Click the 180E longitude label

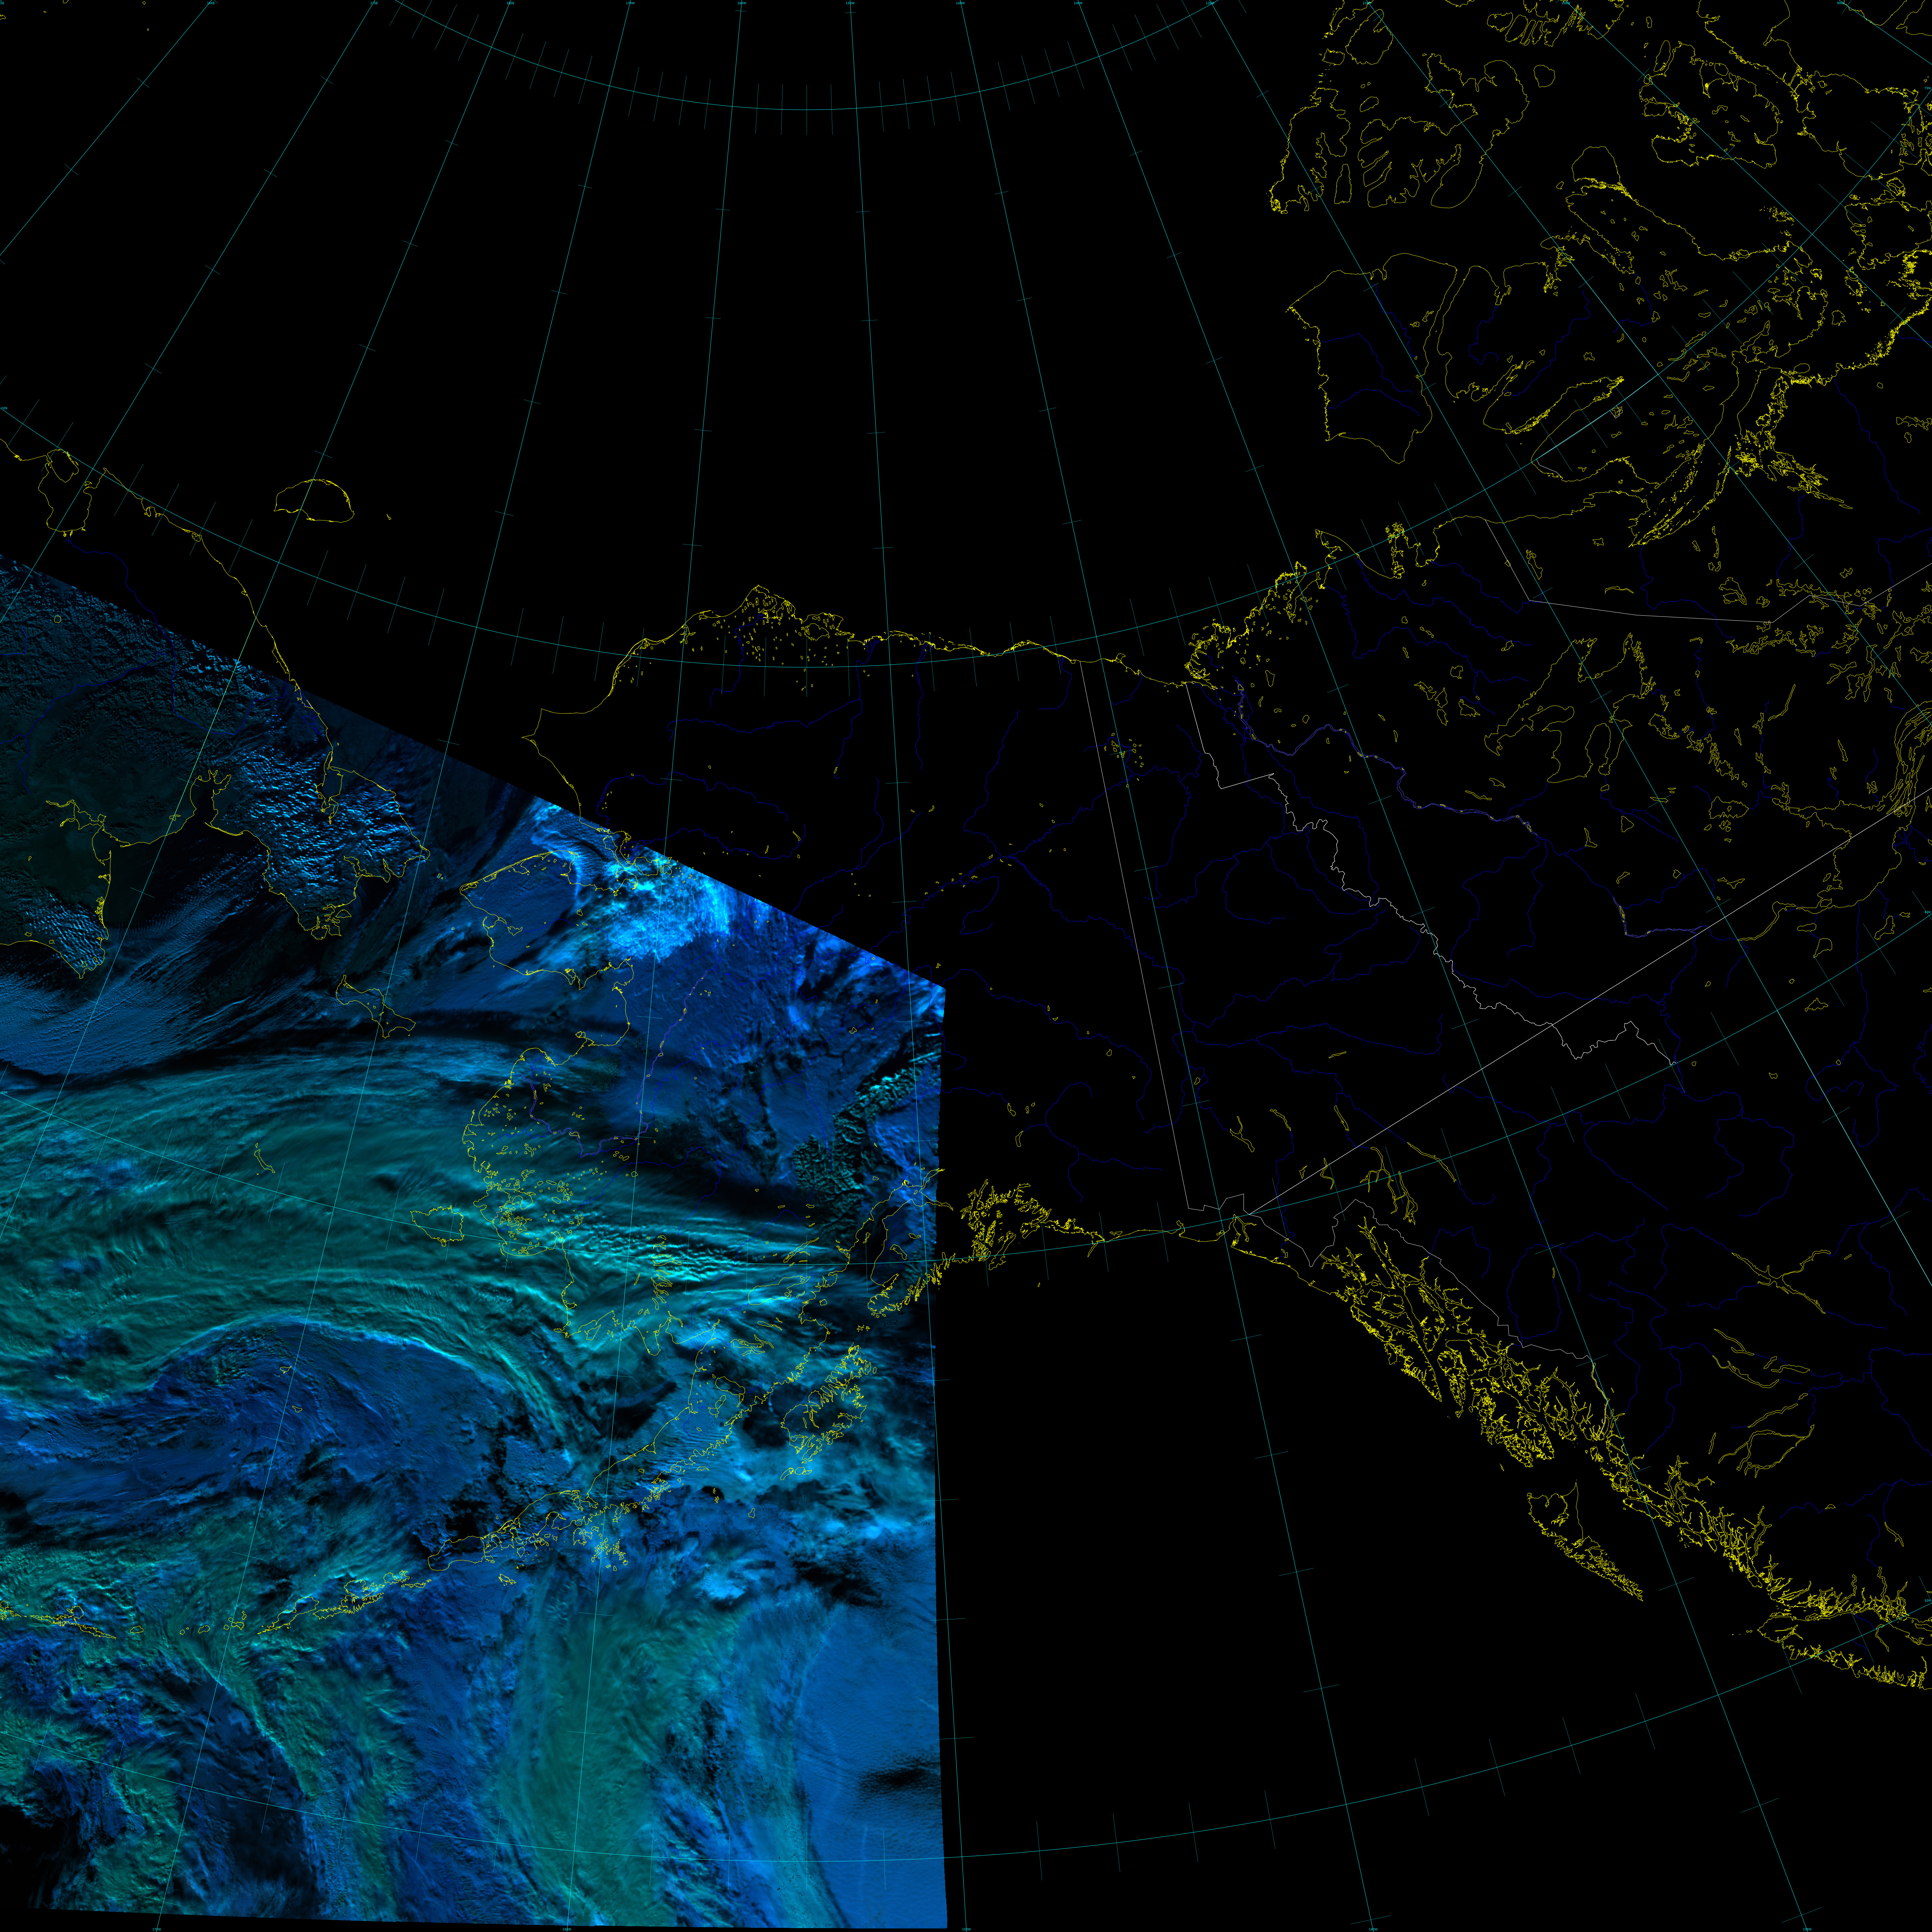click(510, 3)
